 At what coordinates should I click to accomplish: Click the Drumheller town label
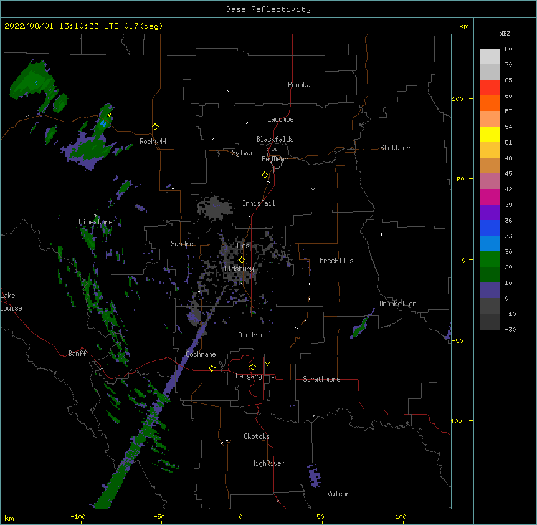tap(397, 304)
